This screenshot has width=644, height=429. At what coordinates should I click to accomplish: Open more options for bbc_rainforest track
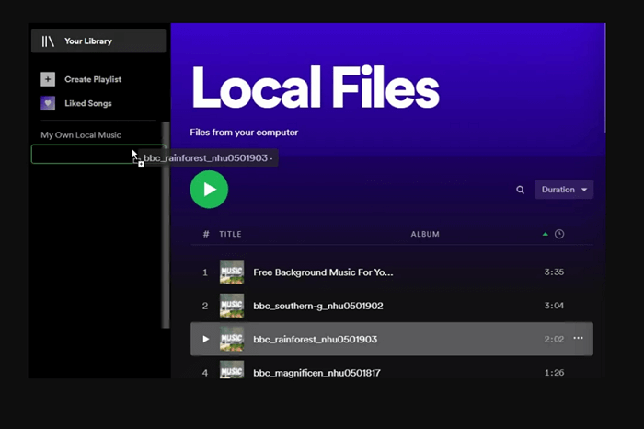pos(579,339)
